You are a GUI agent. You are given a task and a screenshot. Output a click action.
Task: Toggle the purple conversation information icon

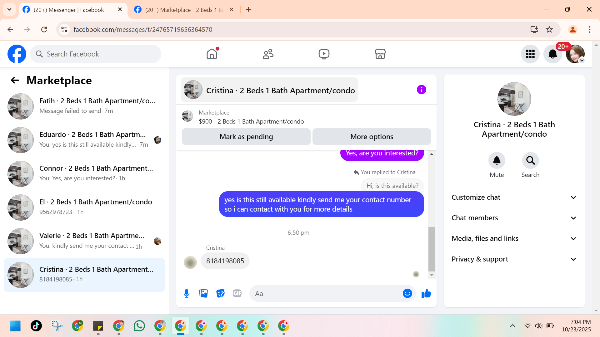421,90
